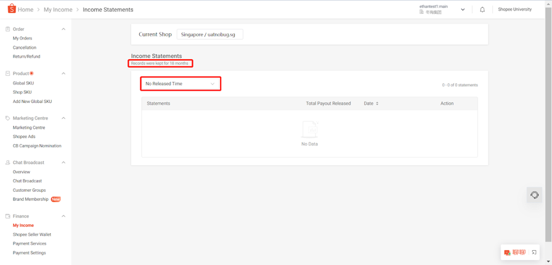552x265 pixels.
Task: Click the Finance section icon
Action: 7,216
